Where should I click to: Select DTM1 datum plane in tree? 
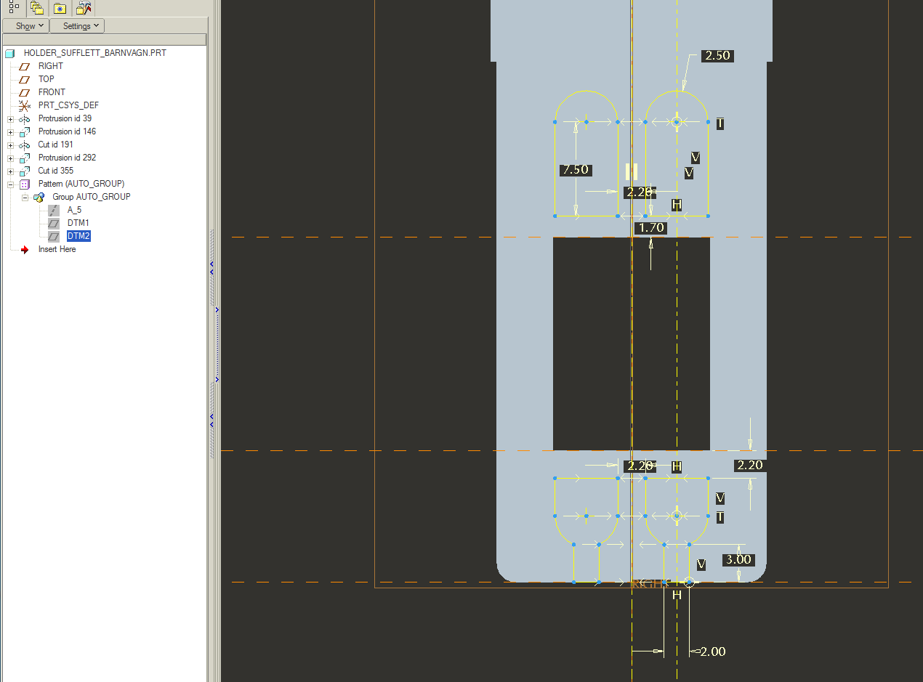(x=78, y=223)
